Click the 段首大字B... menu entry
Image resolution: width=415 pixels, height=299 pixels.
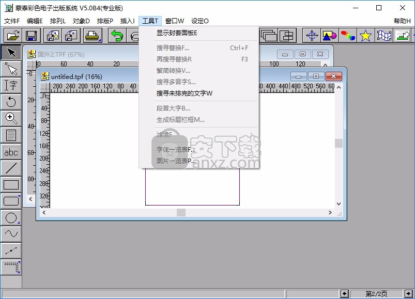pyautogui.click(x=199, y=108)
